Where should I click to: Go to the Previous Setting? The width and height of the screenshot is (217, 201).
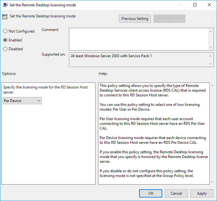click(x=135, y=19)
